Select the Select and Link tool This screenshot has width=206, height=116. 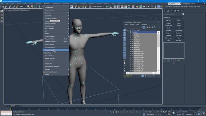10,7
